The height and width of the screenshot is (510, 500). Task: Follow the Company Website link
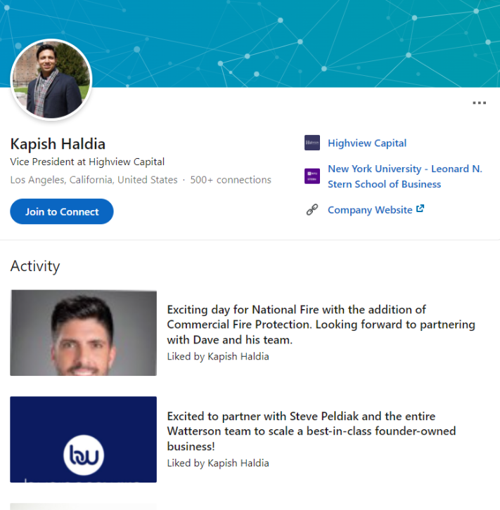point(370,210)
